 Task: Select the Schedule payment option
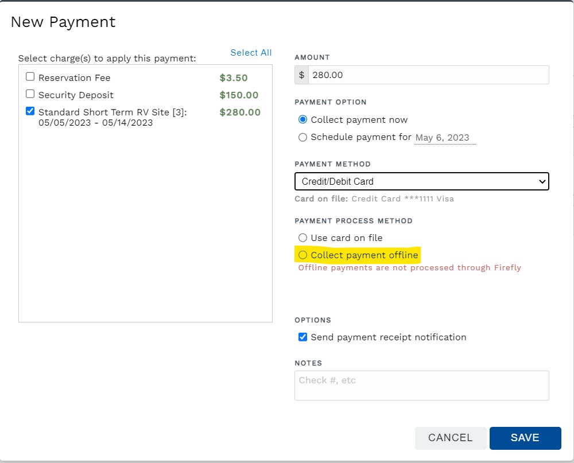(302, 137)
